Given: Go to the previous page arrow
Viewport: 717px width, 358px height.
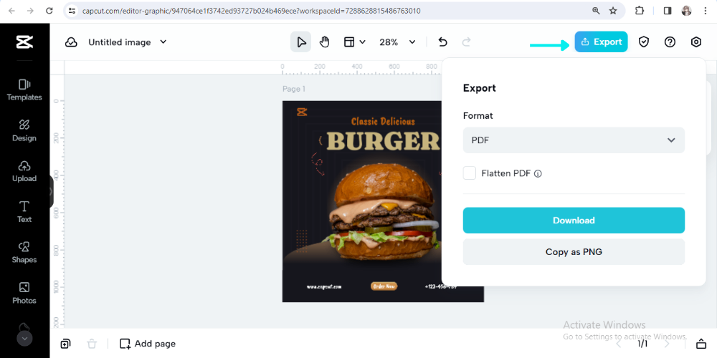Looking at the screenshot, I should tap(618, 344).
